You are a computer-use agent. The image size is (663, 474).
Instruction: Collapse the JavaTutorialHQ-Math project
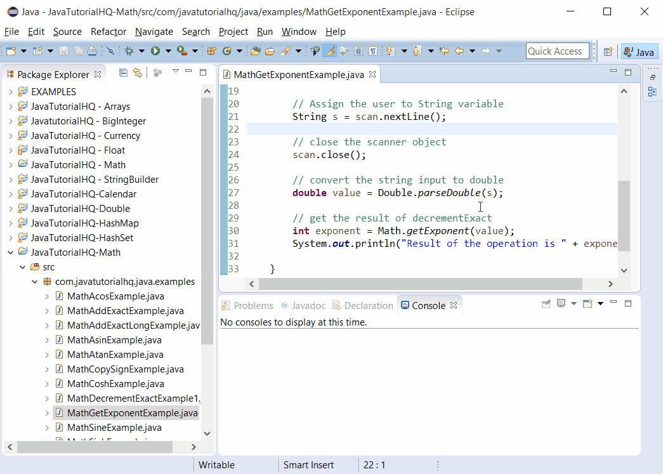tap(10, 252)
